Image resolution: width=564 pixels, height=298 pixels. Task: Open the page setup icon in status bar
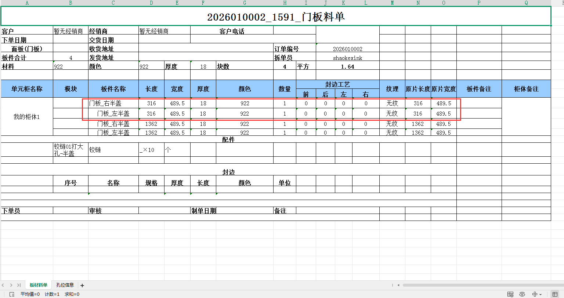coord(510,294)
